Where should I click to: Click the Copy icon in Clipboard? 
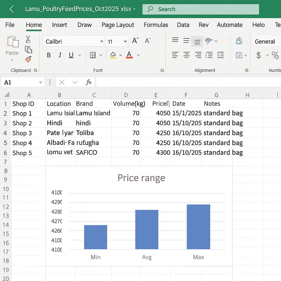[x=28, y=49]
